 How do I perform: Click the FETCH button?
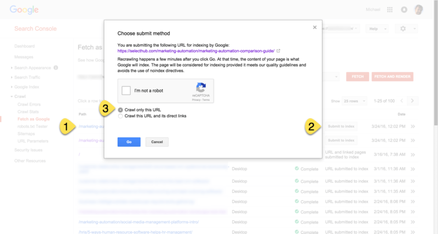coord(358,77)
